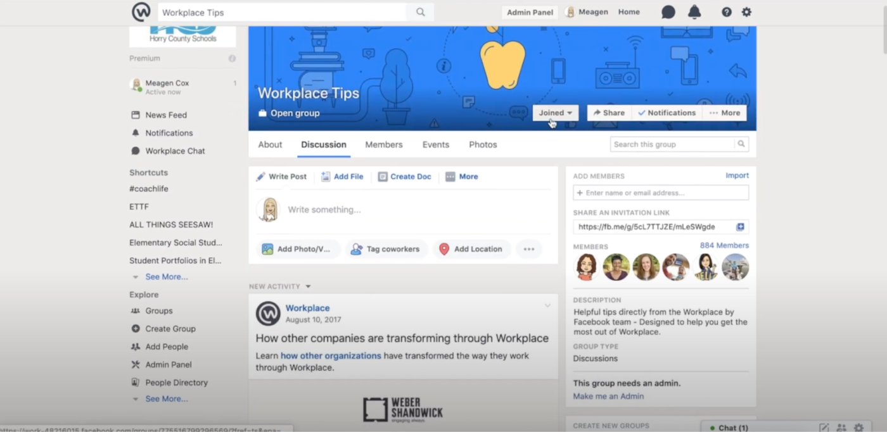Open the Joined dropdown
Image resolution: width=887 pixels, height=432 pixels.
556,113
